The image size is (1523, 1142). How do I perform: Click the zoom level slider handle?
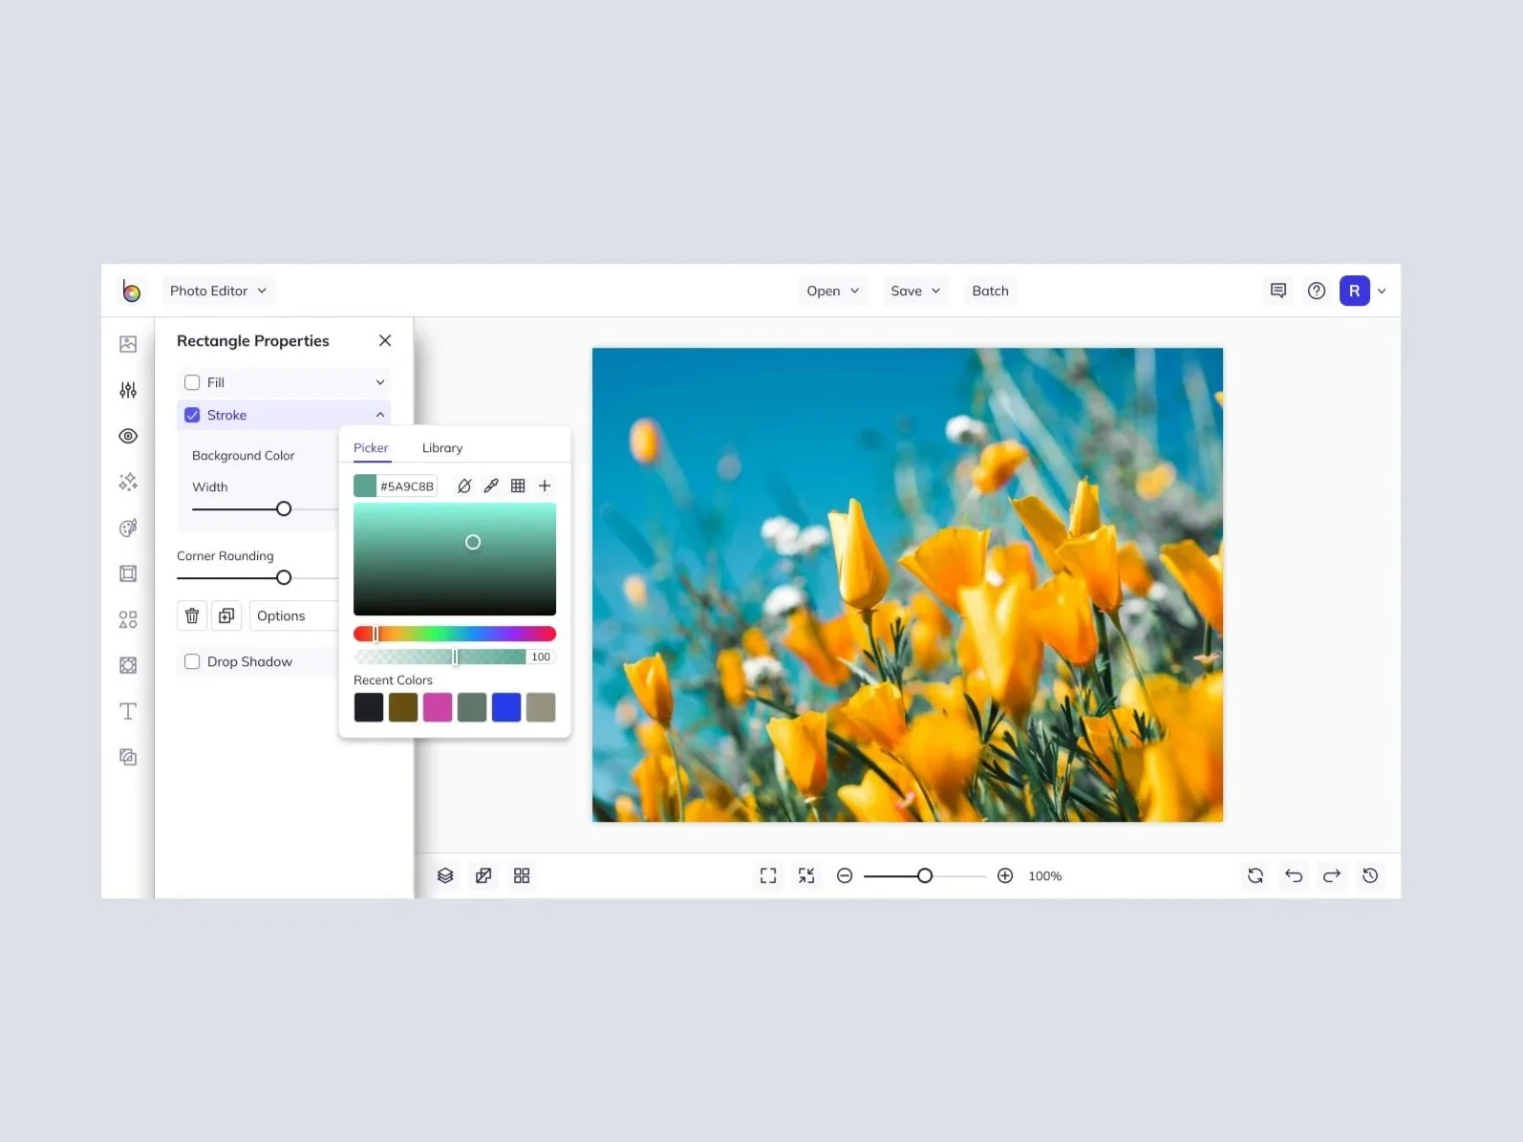[925, 875]
